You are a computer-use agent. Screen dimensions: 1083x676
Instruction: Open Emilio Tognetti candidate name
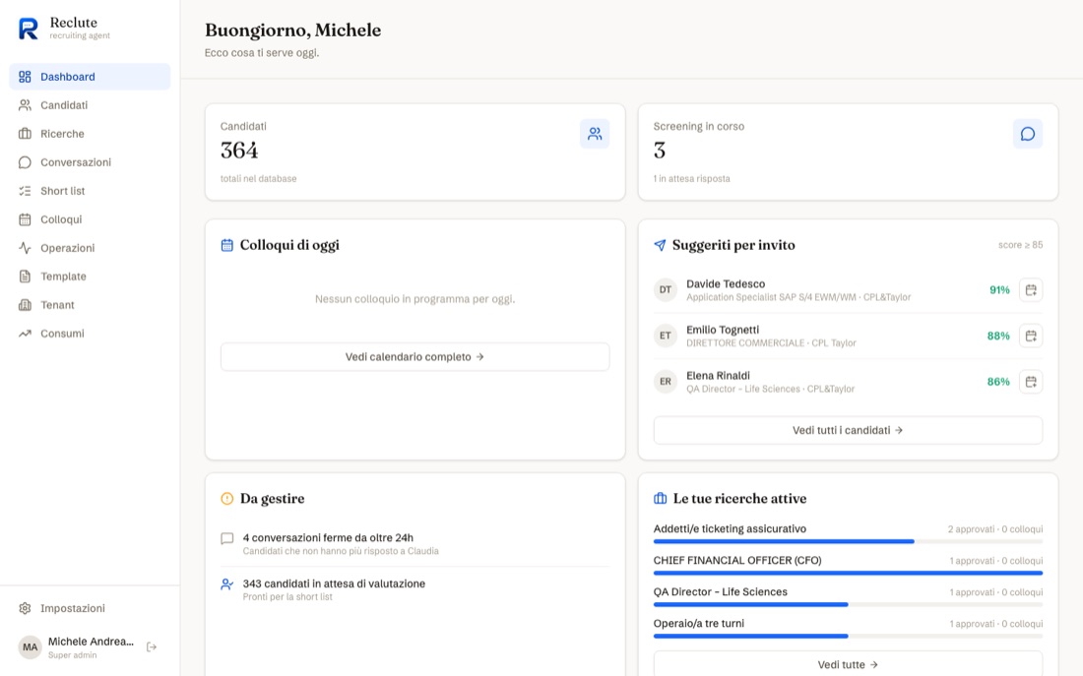coord(723,330)
